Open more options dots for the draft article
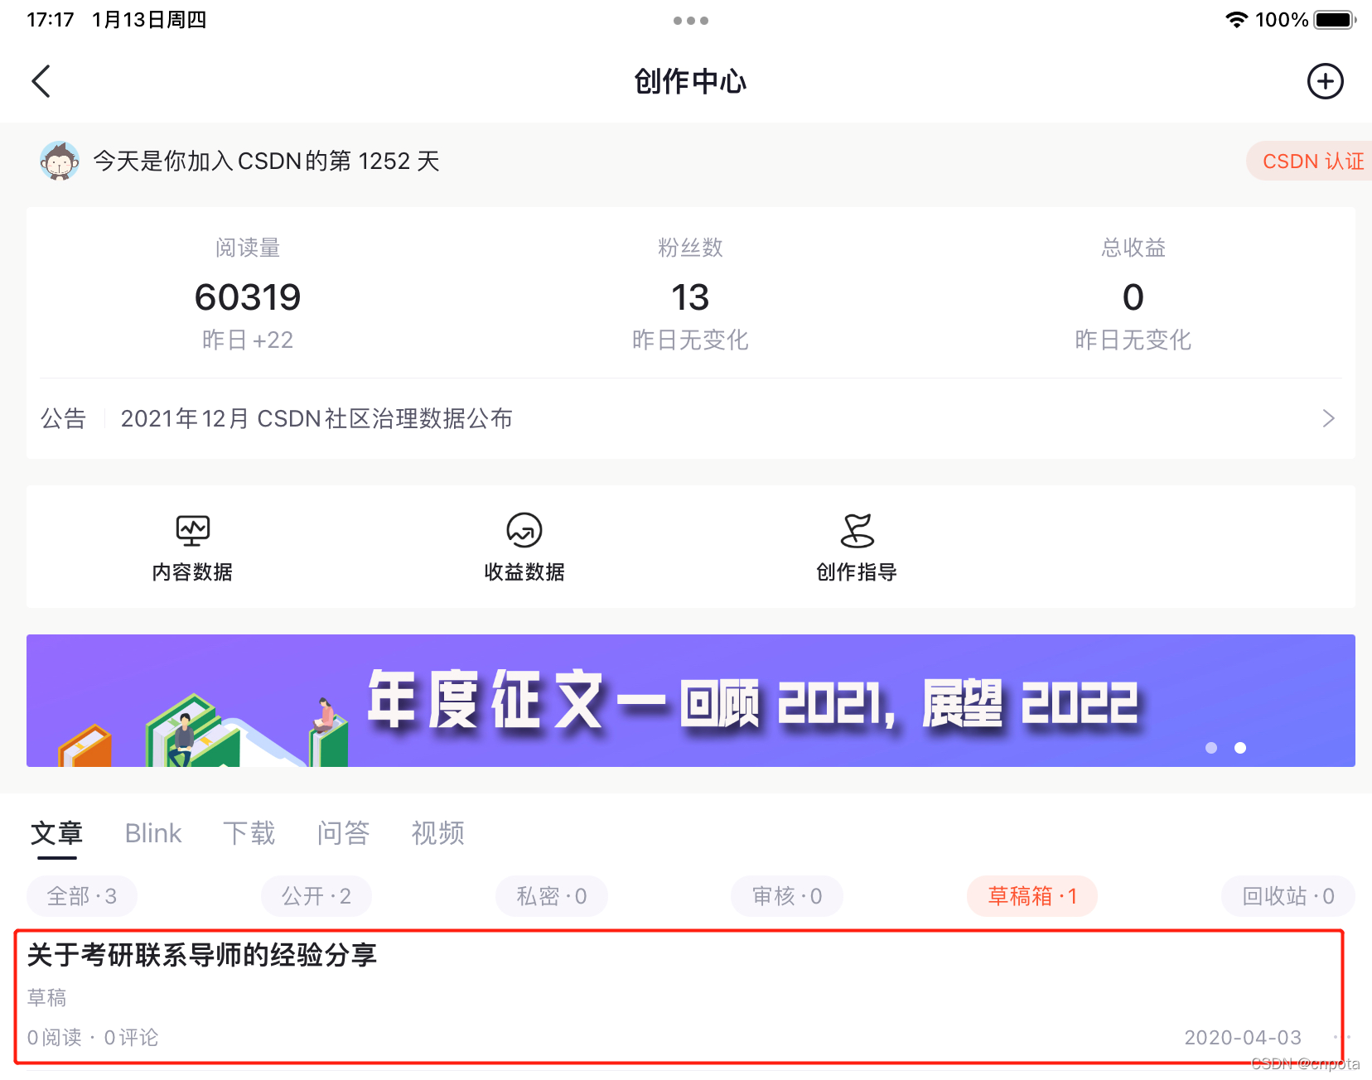1372x1080 pixels. point(1342,1037)
